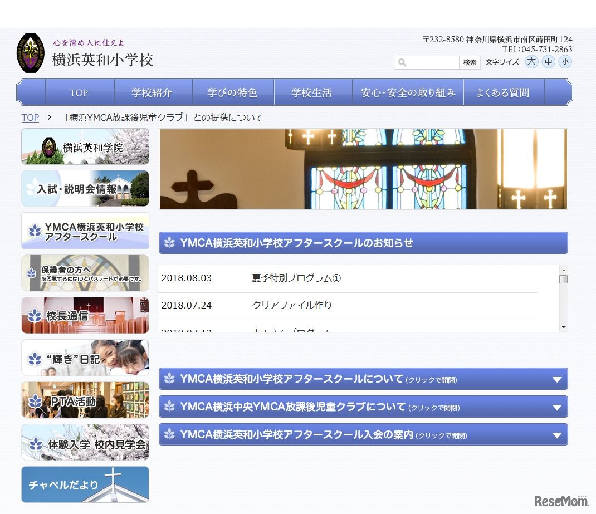Image resolution: width=596 pixels, height=514 pixels.
Task: Open the 学びの特色 navigation menu
Action: coord(233,92)
